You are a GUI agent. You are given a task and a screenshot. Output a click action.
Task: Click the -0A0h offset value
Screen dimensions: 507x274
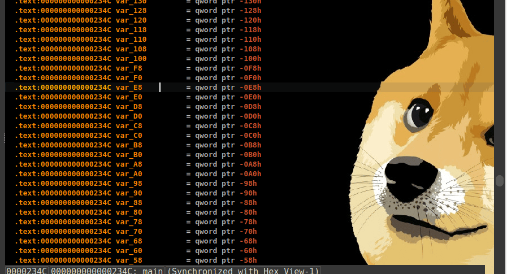click(250, 174)
